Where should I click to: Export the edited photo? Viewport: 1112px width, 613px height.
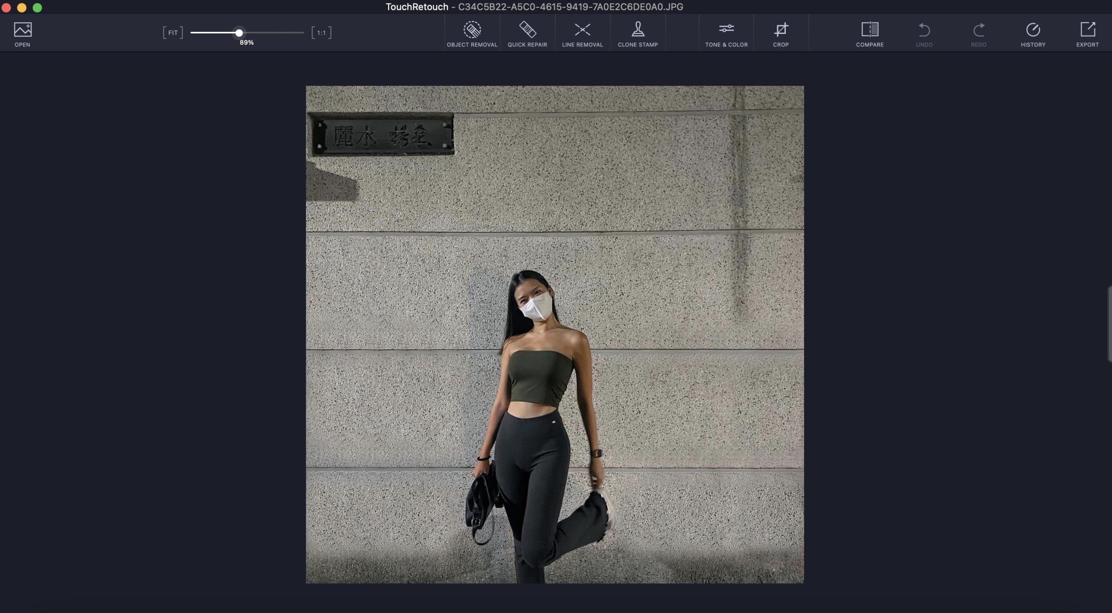(1087, 34)
